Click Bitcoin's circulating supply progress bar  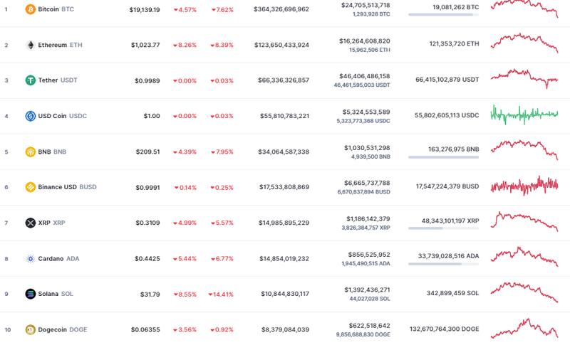(443, 15)
